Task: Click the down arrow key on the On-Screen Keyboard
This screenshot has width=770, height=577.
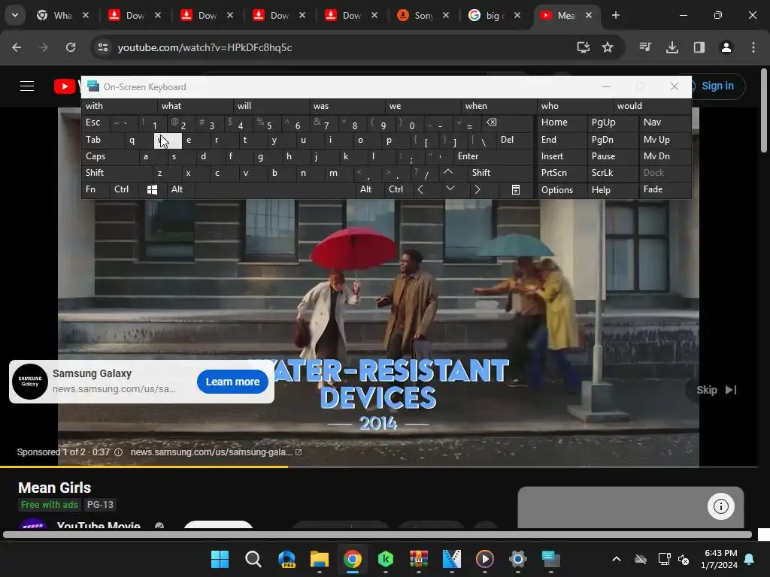Action: [x=450, y=189]
